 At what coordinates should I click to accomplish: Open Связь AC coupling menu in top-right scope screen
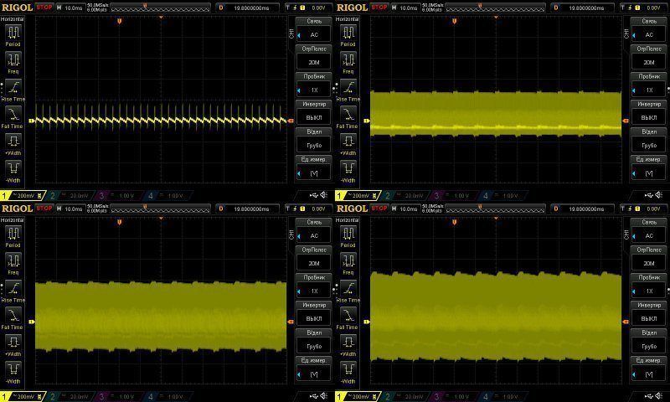coord(649,30)
